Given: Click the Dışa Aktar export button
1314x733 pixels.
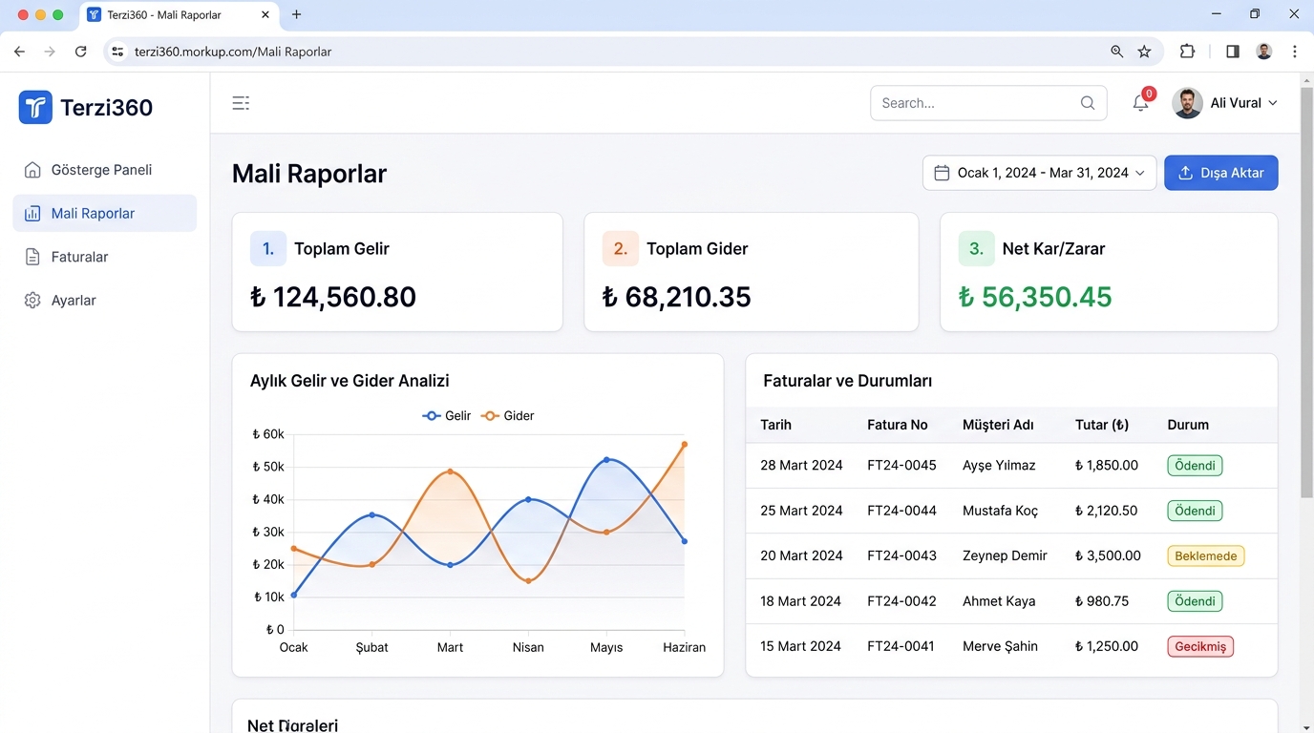Looking at the screenshot, I should pyautogui.click(x=1220, y=173).
